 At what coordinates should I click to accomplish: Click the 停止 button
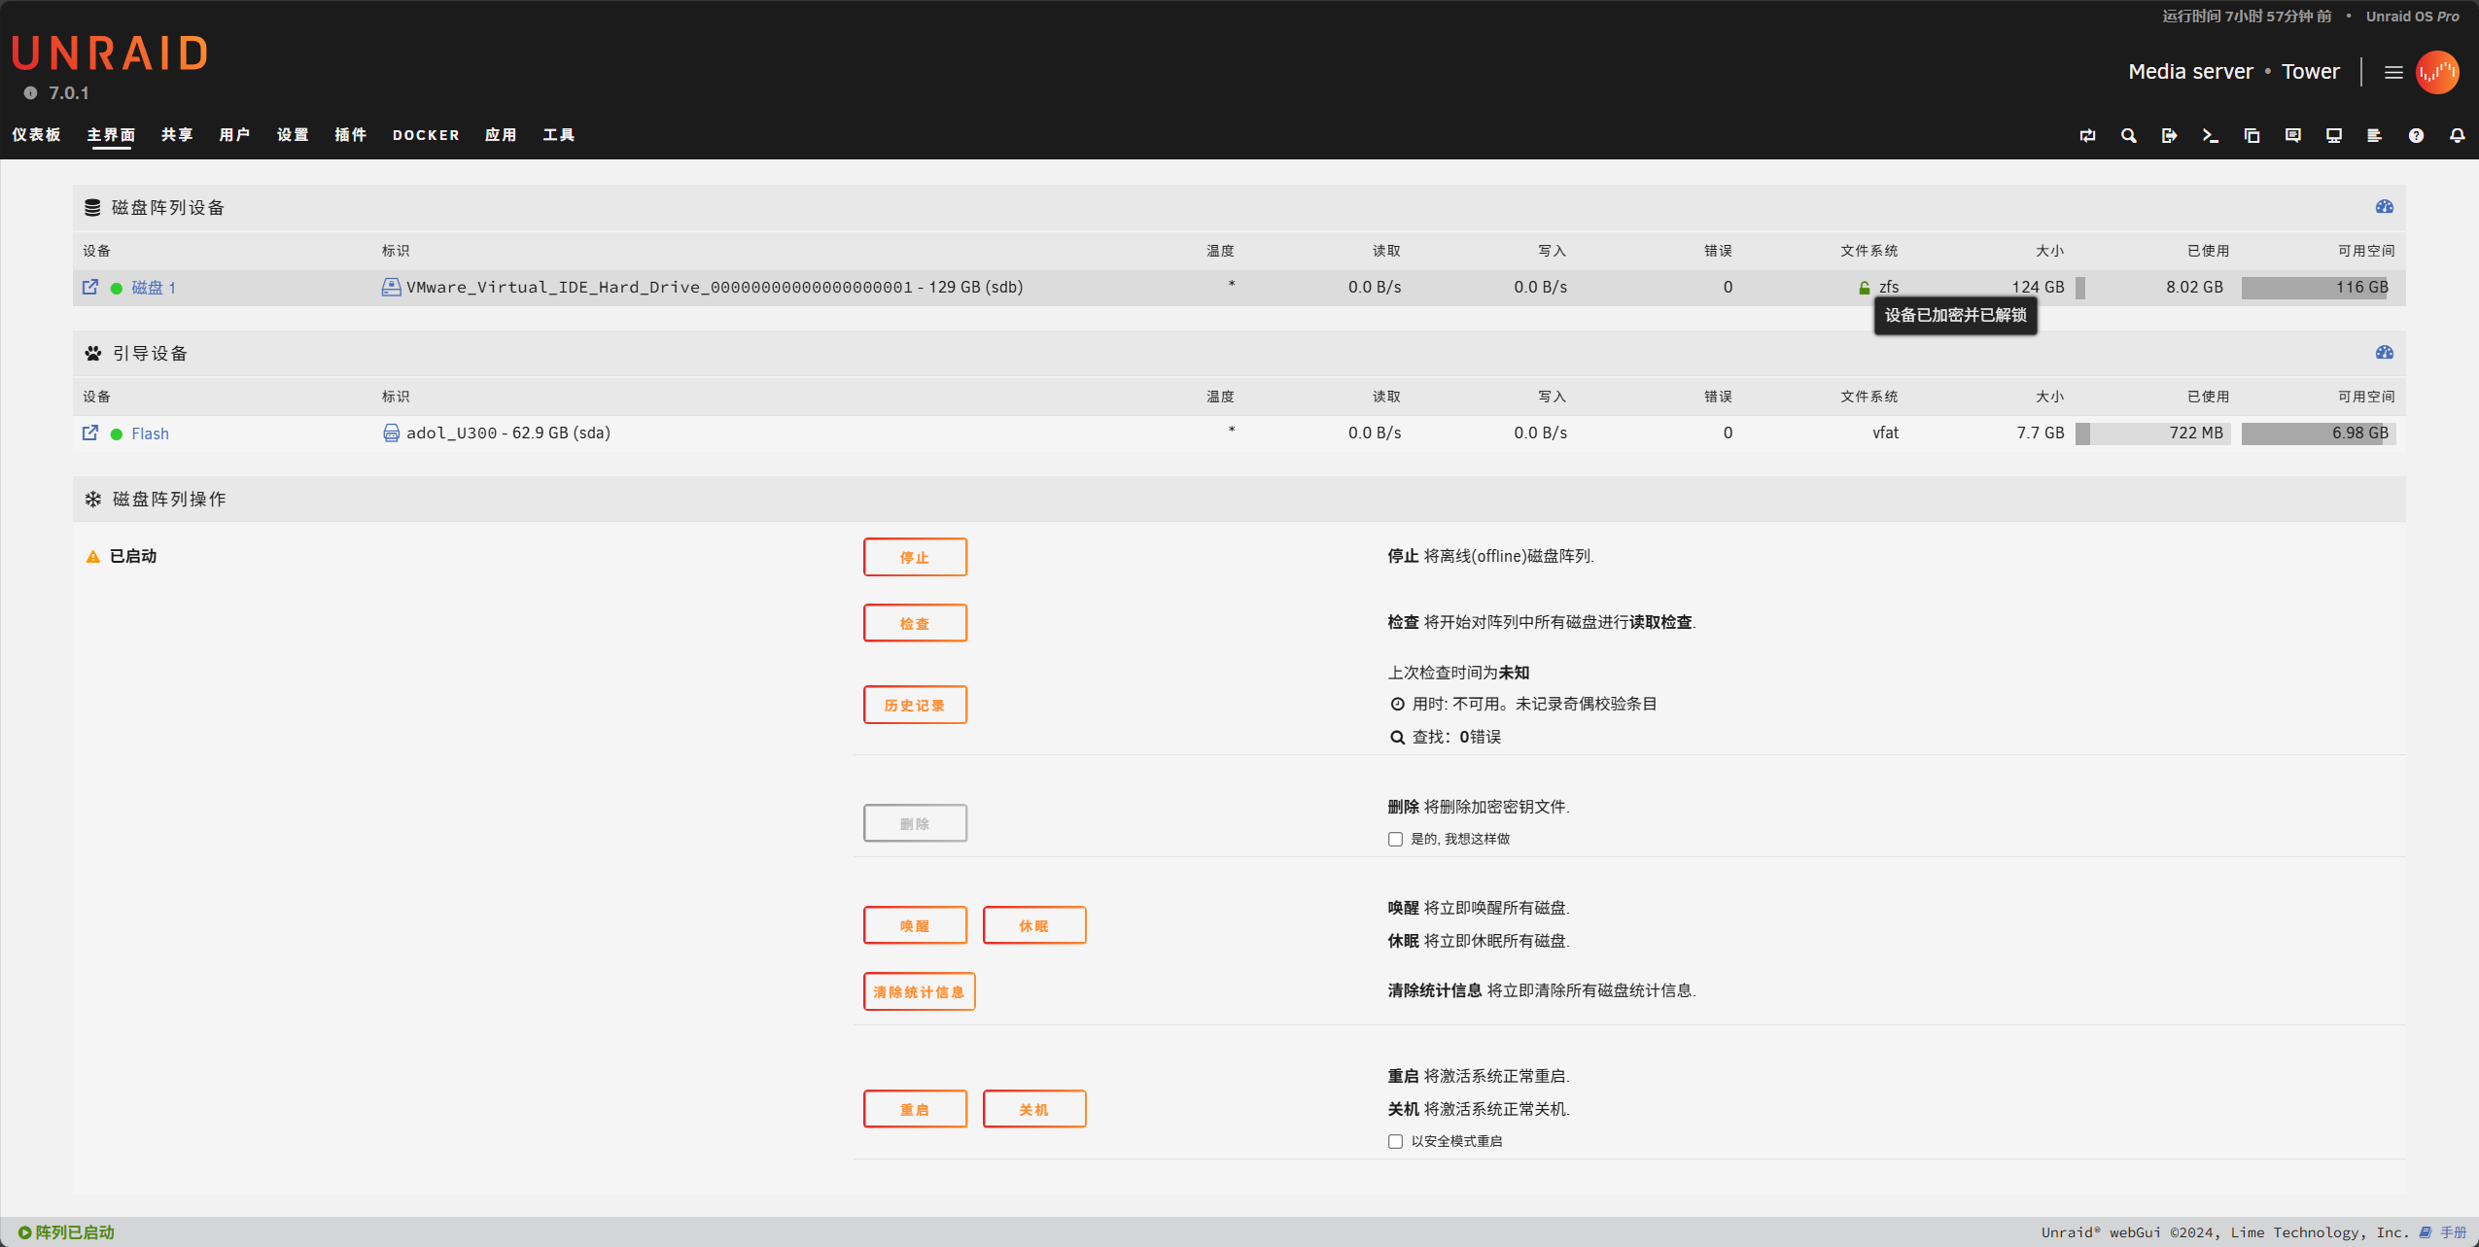pyautogui.click(x=914, y=557)
